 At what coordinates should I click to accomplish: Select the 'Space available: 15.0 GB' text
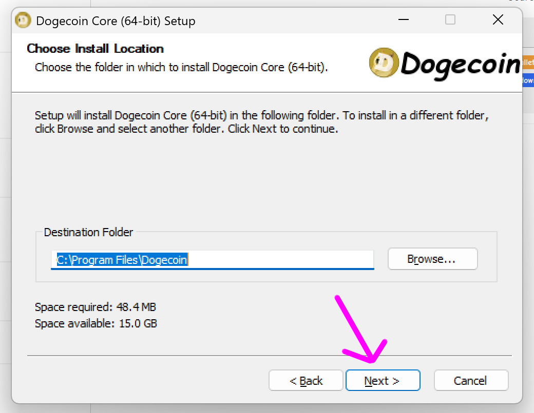click(96, 323)
